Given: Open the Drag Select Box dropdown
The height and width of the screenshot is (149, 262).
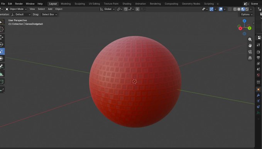Looking at the screenshot, I should point(49,15).
